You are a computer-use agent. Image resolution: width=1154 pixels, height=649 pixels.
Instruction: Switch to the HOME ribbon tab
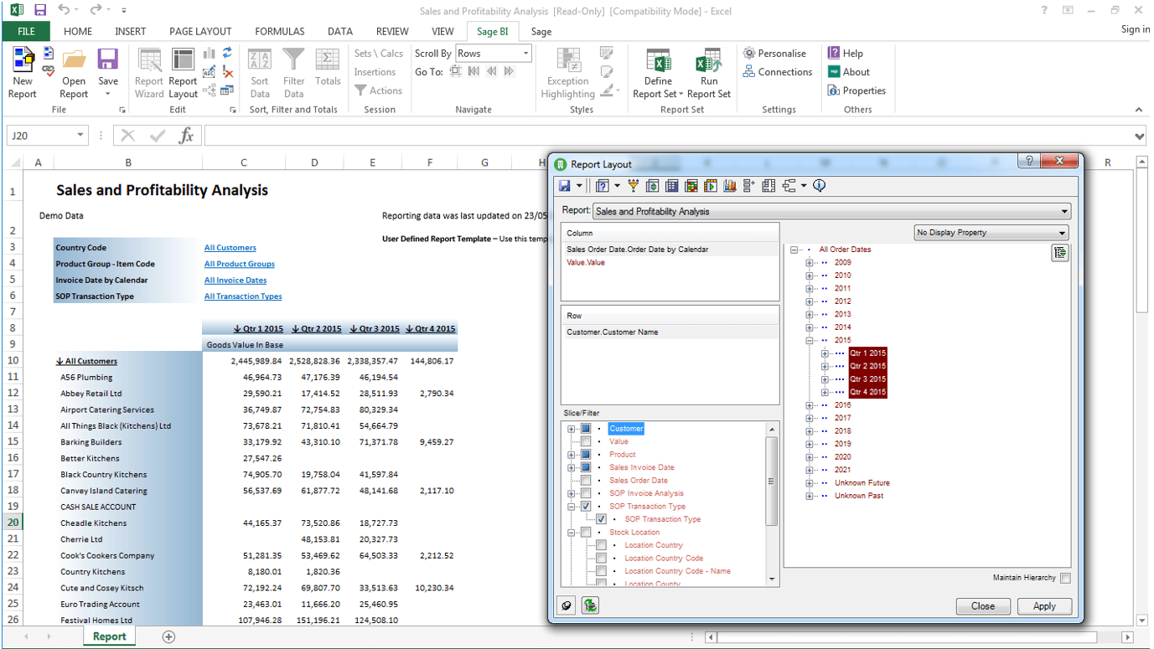[x=78, y=31]
